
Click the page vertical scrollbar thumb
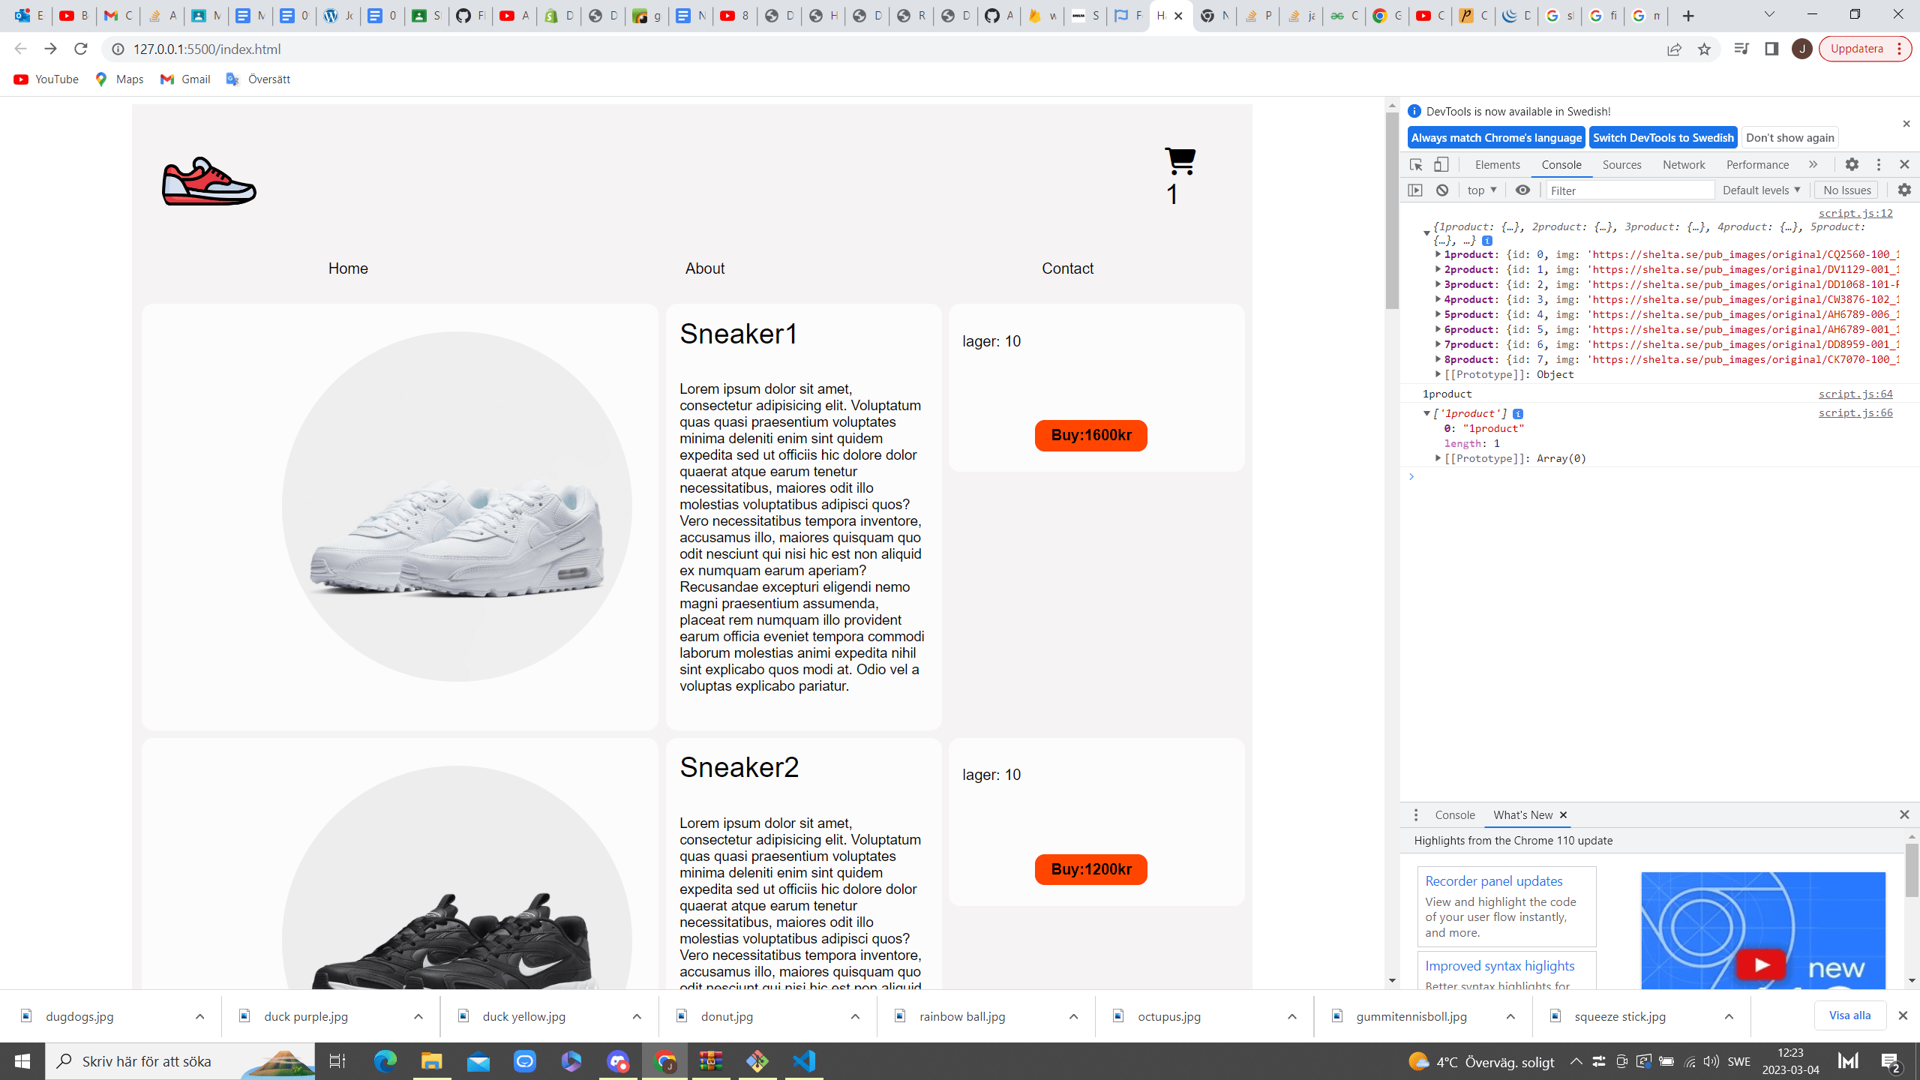(1392, 210)
